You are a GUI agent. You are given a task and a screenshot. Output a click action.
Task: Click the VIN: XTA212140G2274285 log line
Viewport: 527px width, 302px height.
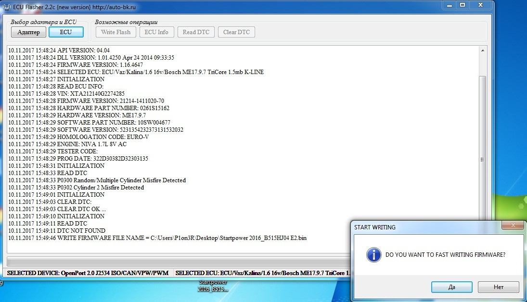66,94
